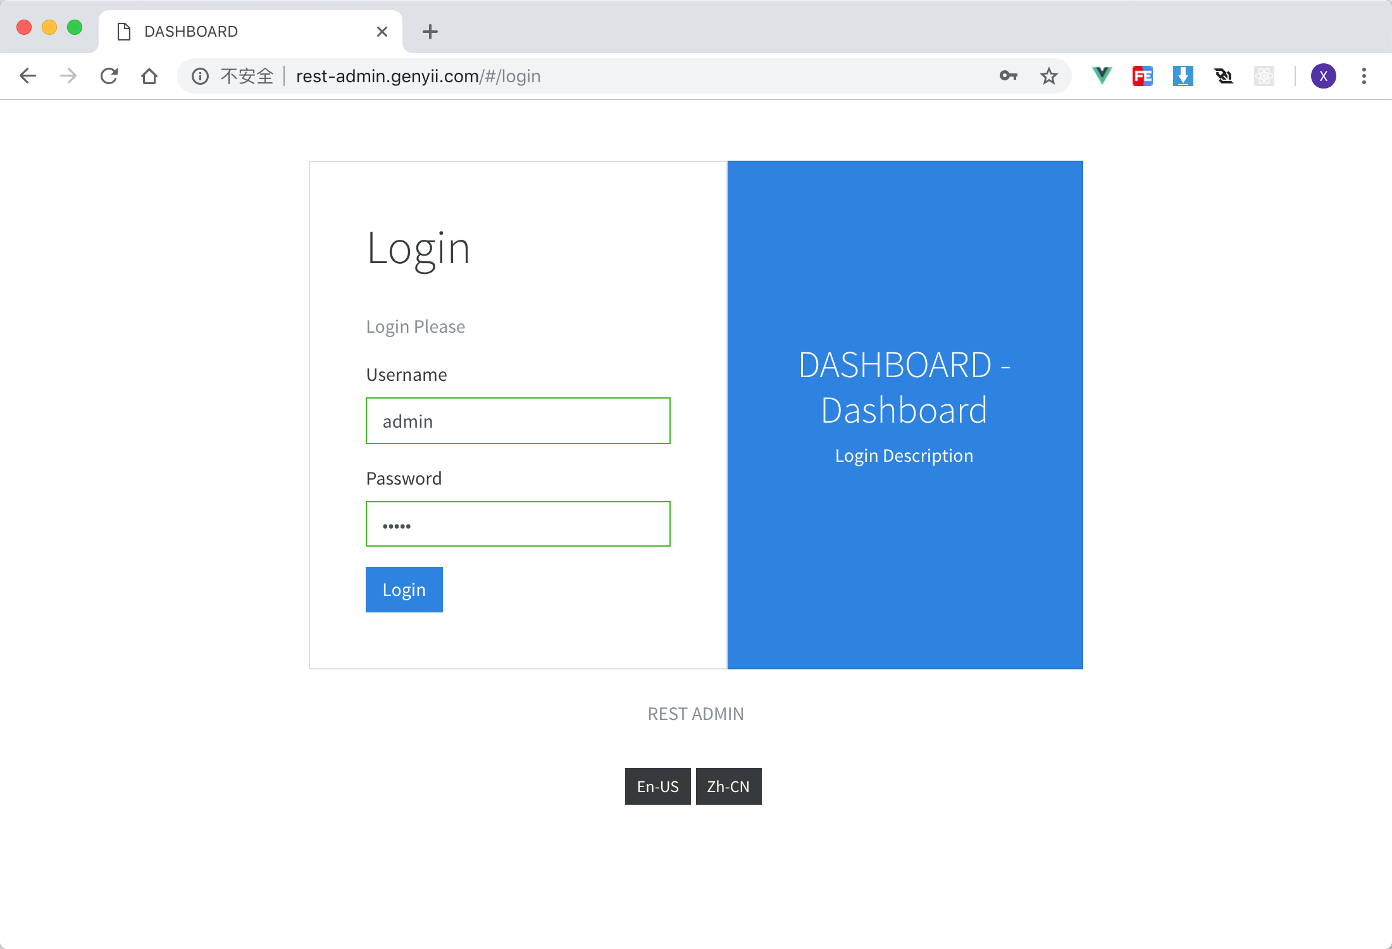The width and height of the screenshot is (1392, 949).
Task: Click the browser forward arrow
Action: coord(68,76)
